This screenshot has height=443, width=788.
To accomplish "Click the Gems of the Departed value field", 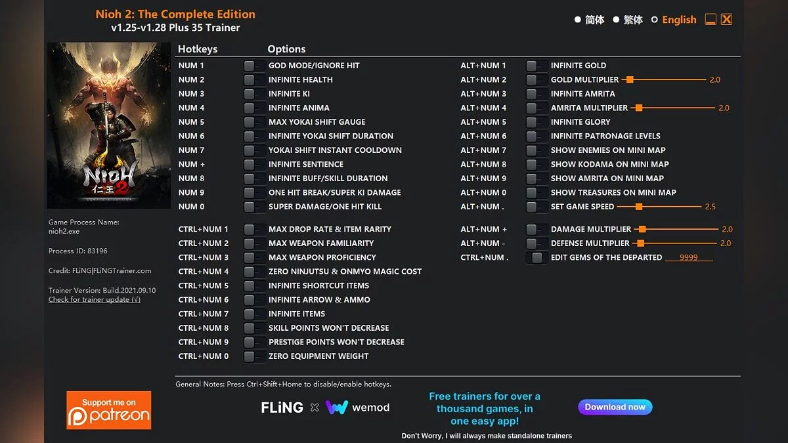I will pos(689,257).
